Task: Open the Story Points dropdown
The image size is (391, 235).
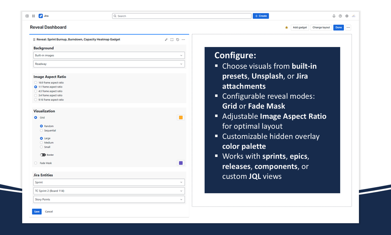Action: [109, 199]
